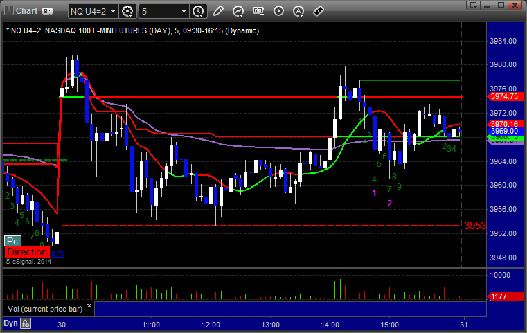Image resolution: width=527 pixels, height=333 pixels.
Task: Close the Vol study pane
Action: [x=89, y=306]
